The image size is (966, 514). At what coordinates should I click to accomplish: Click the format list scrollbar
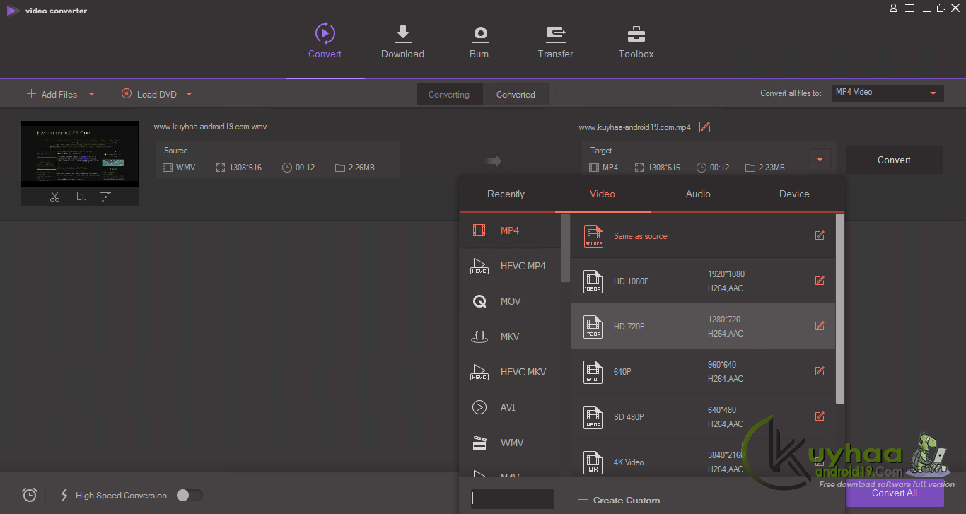coord(566,248)
